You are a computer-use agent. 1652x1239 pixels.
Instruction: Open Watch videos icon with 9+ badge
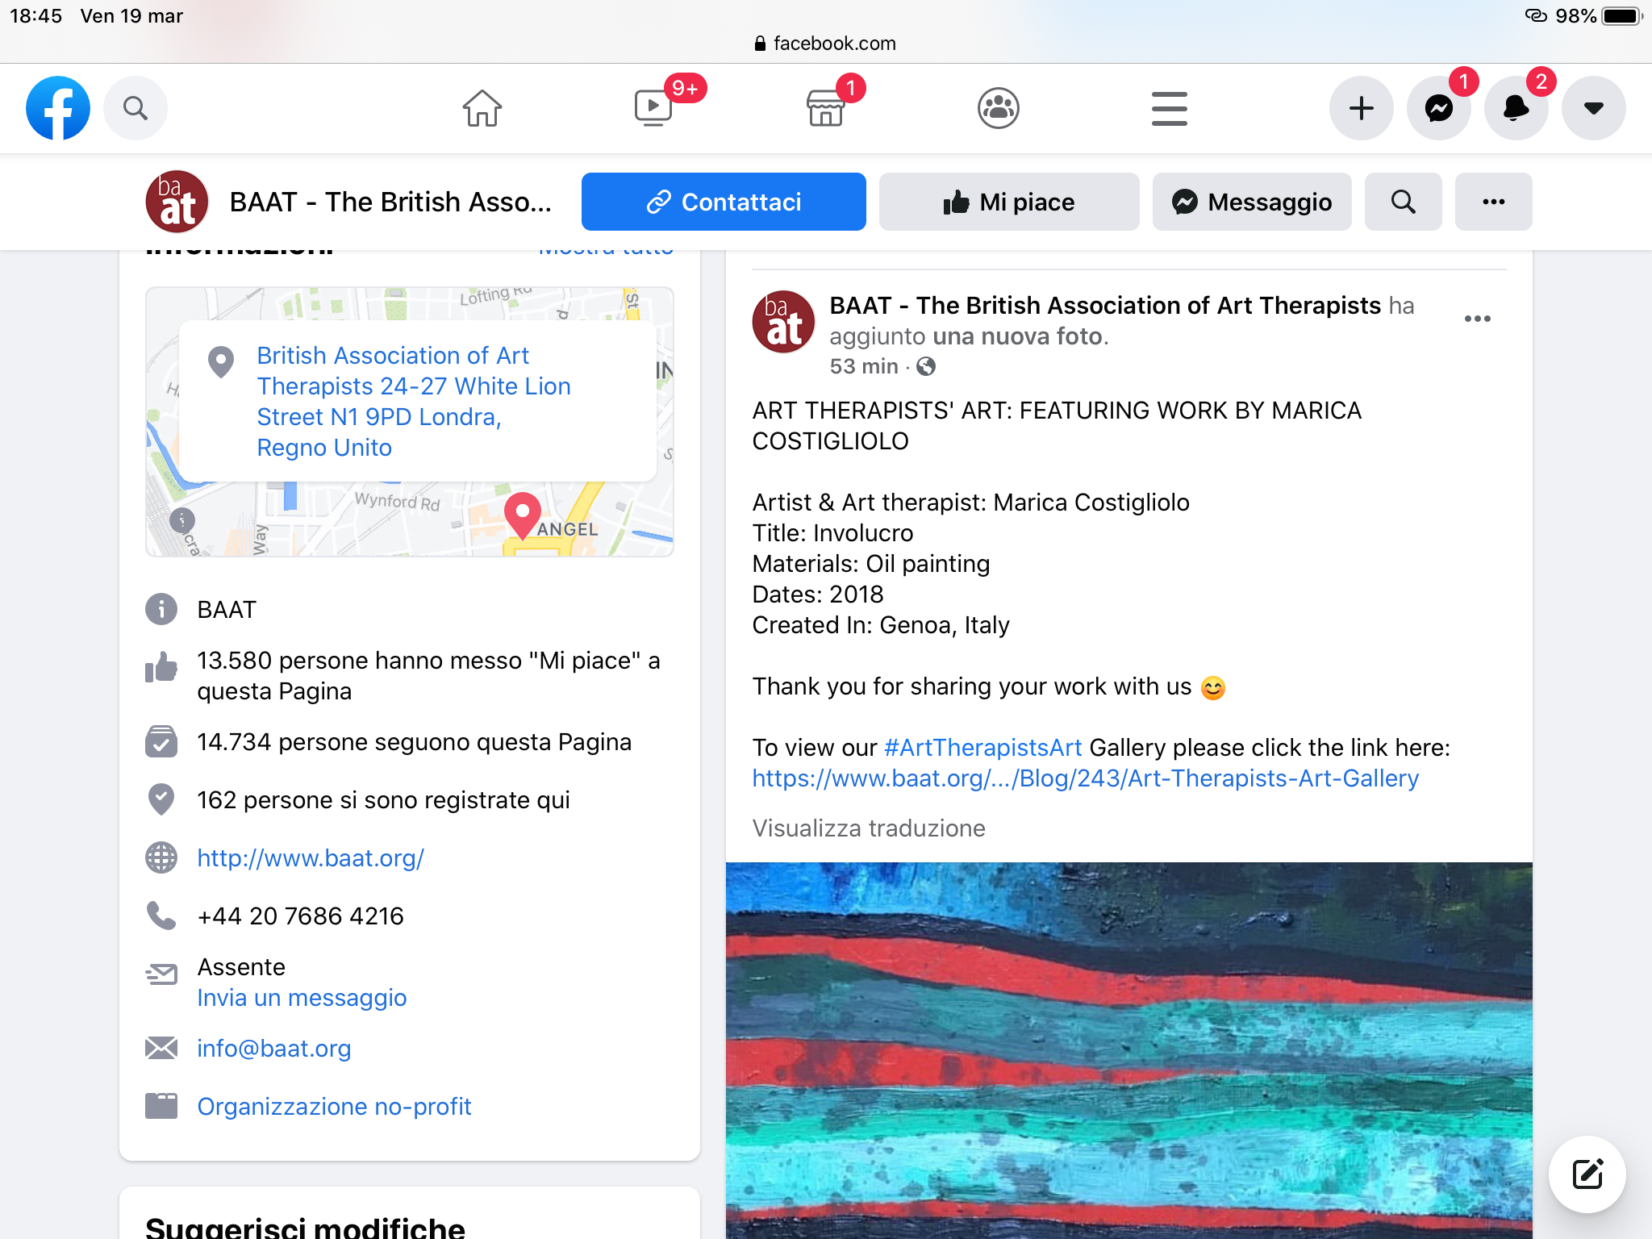pyautogui.click(x=654, y=107)
